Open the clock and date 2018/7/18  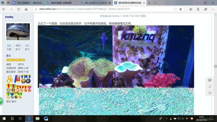click(x=202, y=118)
